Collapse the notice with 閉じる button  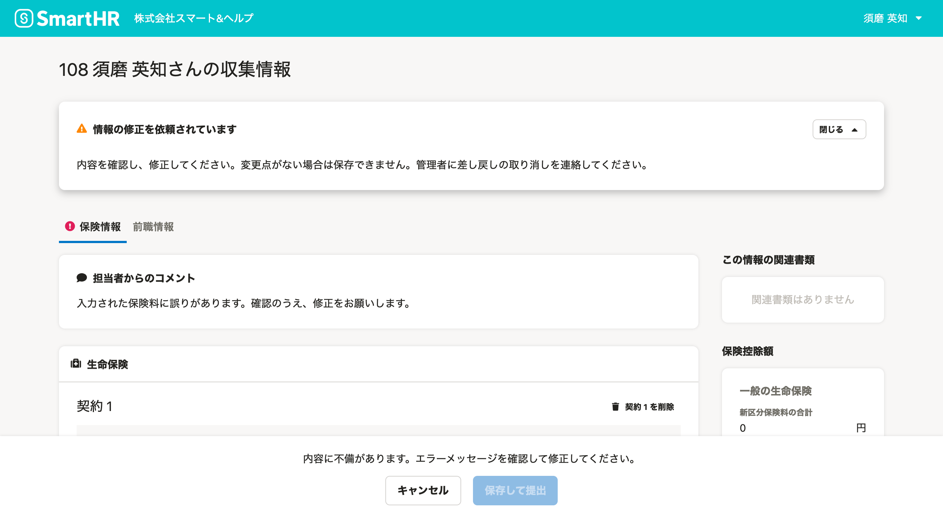tap(839, 129)
